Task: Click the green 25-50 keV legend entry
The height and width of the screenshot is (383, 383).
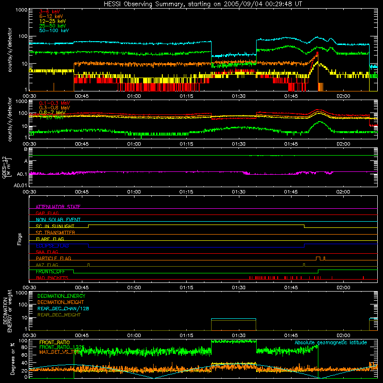Action: 53,26
